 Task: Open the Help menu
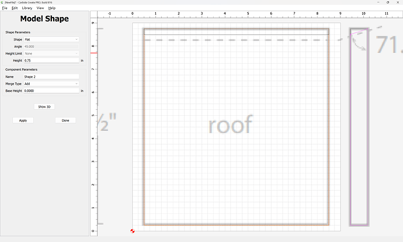[51, 8]
